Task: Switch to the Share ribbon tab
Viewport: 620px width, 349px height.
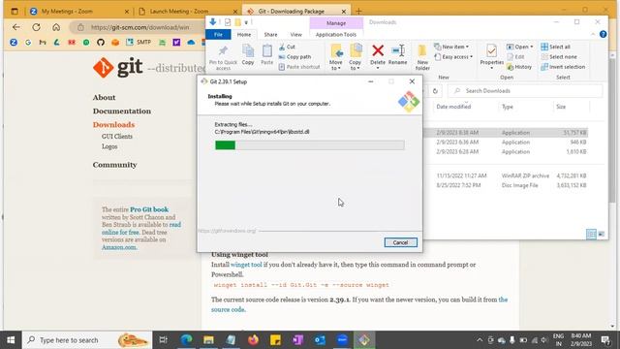Action: 270,35
